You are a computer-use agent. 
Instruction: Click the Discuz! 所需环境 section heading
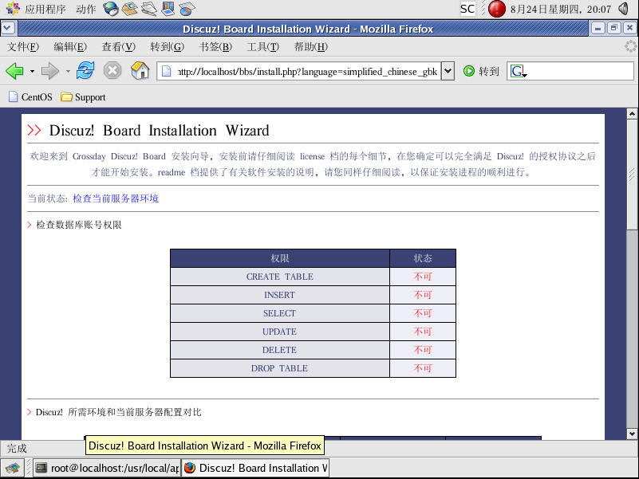pyautogui.click(x=118, y=412)
